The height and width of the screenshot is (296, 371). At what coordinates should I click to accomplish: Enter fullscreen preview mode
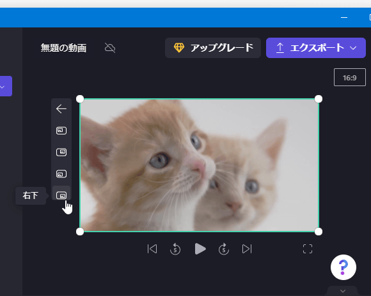tap(308, 249)
